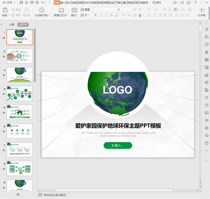Viewport: 210px width, 199px height.
Task: Switch to the 设计 ribbon tab
Action: click(x=69, y=3)
